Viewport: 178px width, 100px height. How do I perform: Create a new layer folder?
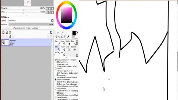click(10, 32)
